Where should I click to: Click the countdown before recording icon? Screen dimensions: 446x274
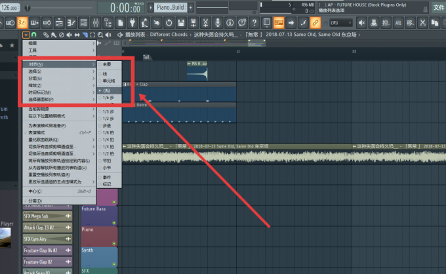coord(10,23)
